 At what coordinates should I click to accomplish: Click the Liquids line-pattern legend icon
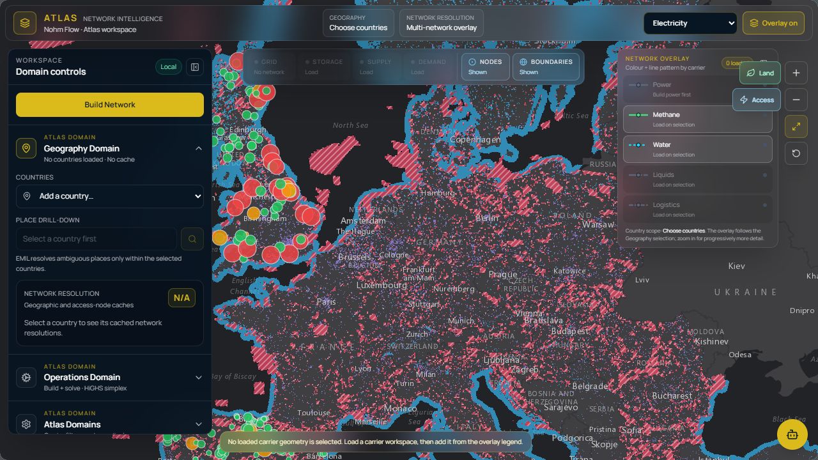click(x=638, y=175)
